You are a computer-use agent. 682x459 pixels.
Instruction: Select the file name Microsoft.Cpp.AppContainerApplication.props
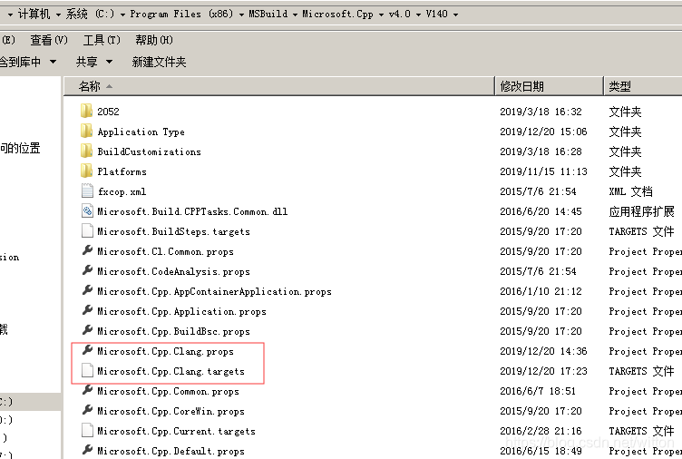point(214,291)
